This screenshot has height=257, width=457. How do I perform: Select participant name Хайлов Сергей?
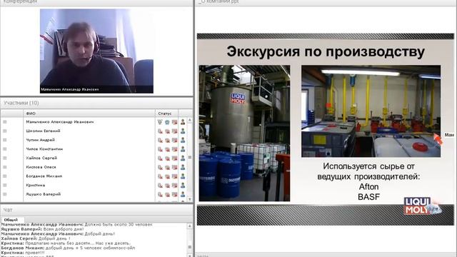[x=41, y=158]
